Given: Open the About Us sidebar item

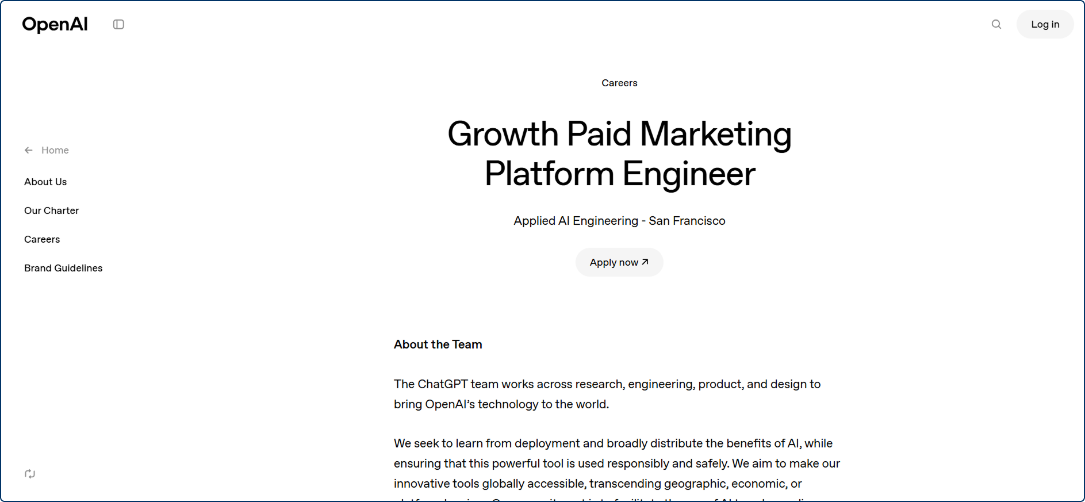Looking at the screenshot, I should tap(45, 182).
